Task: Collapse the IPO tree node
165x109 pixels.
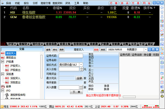Action: pos(3,91)
